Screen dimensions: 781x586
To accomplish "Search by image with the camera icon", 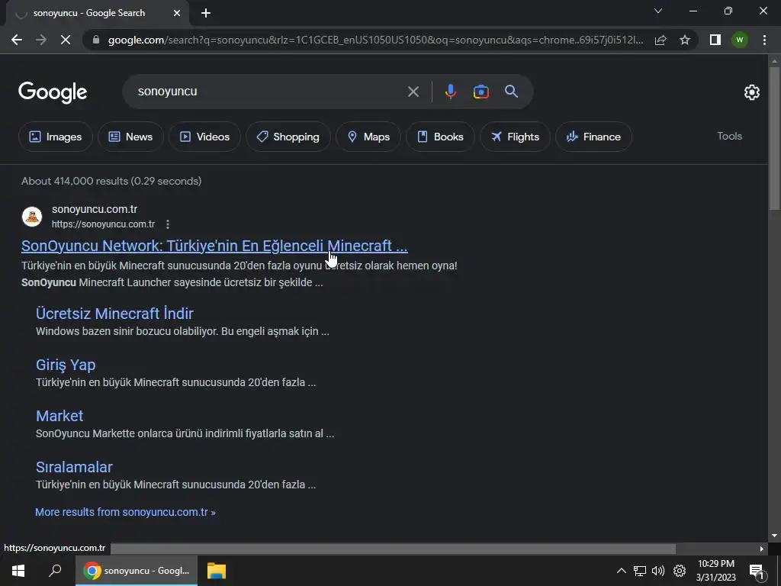I will click(480, 92).
